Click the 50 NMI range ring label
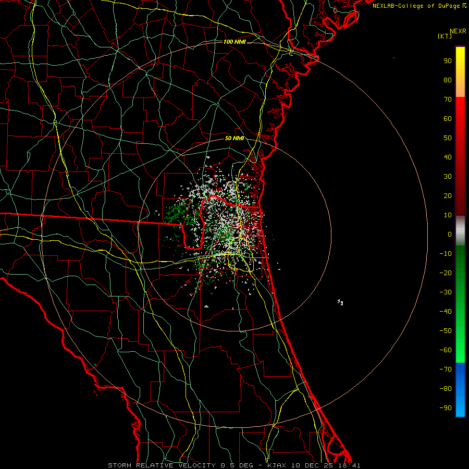The width and height of the screenshot is (469, 469). [234, 138]
